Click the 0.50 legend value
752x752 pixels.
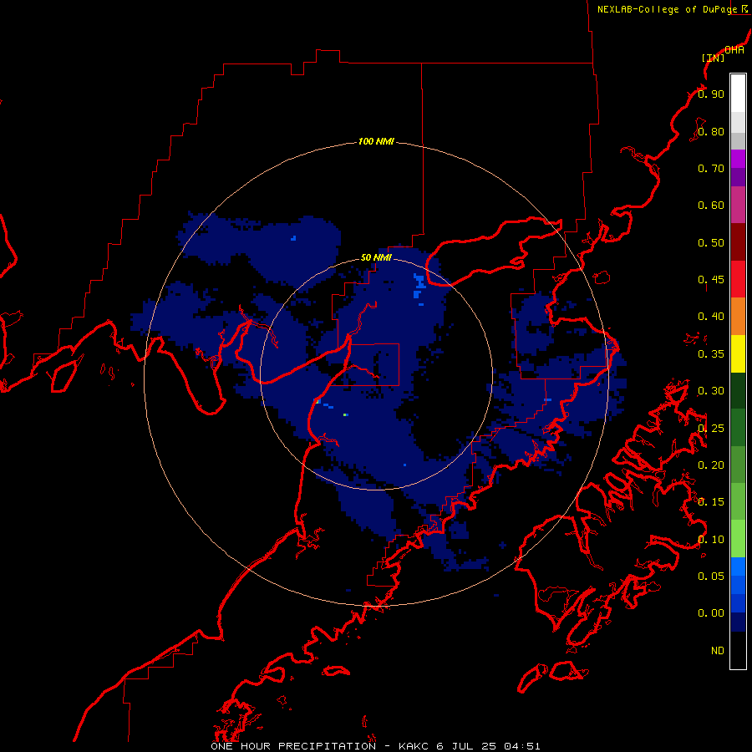[711, 242]
